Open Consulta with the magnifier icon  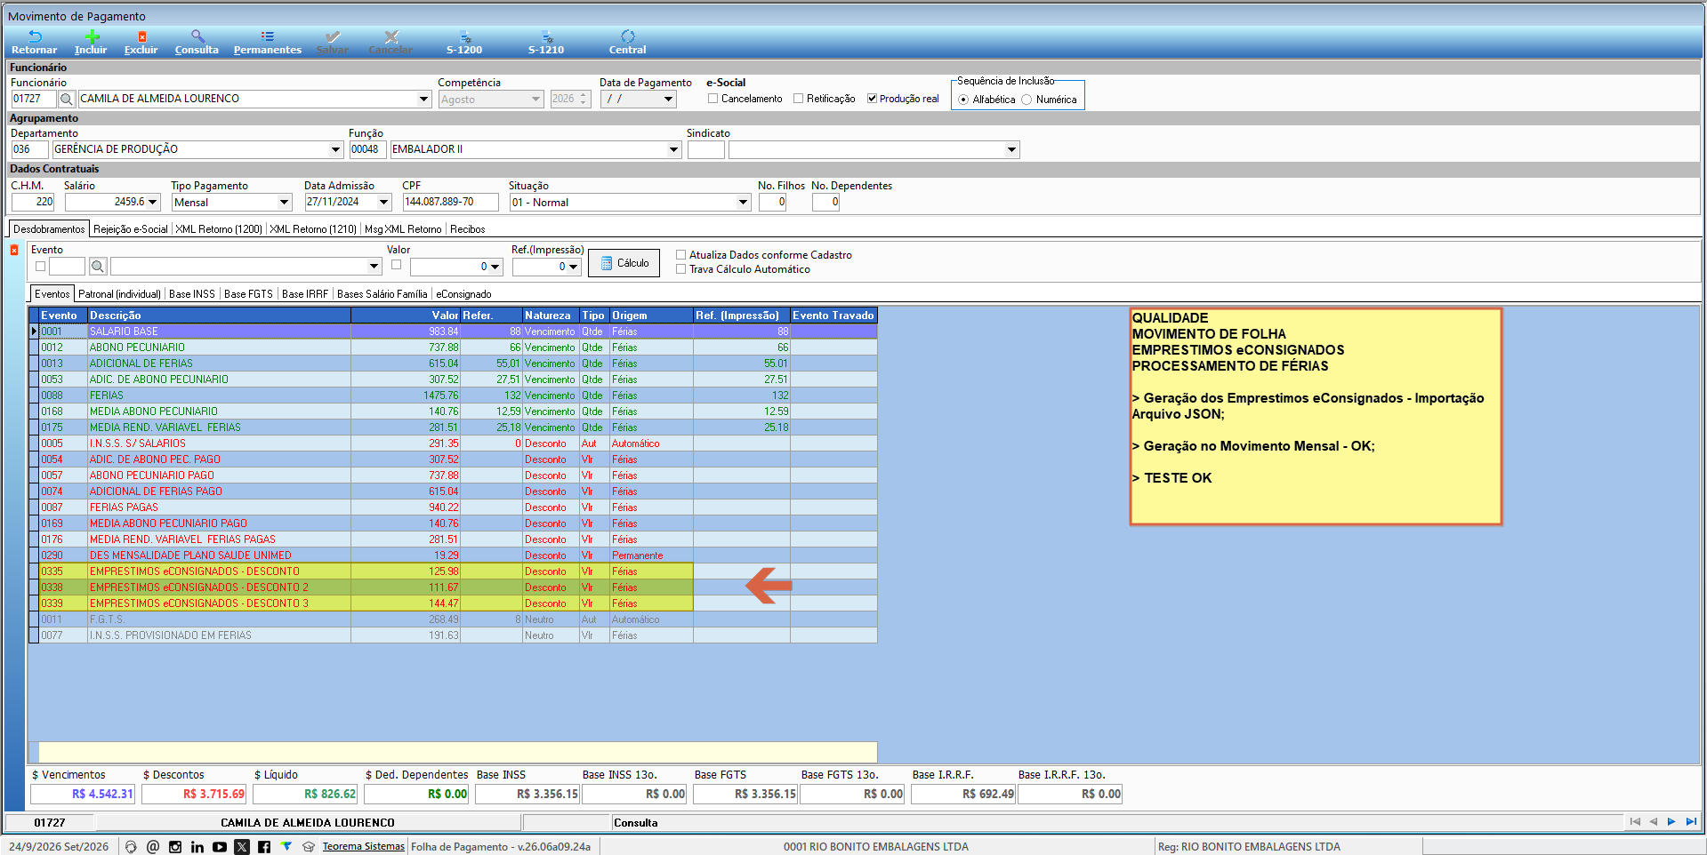(197, 36)
